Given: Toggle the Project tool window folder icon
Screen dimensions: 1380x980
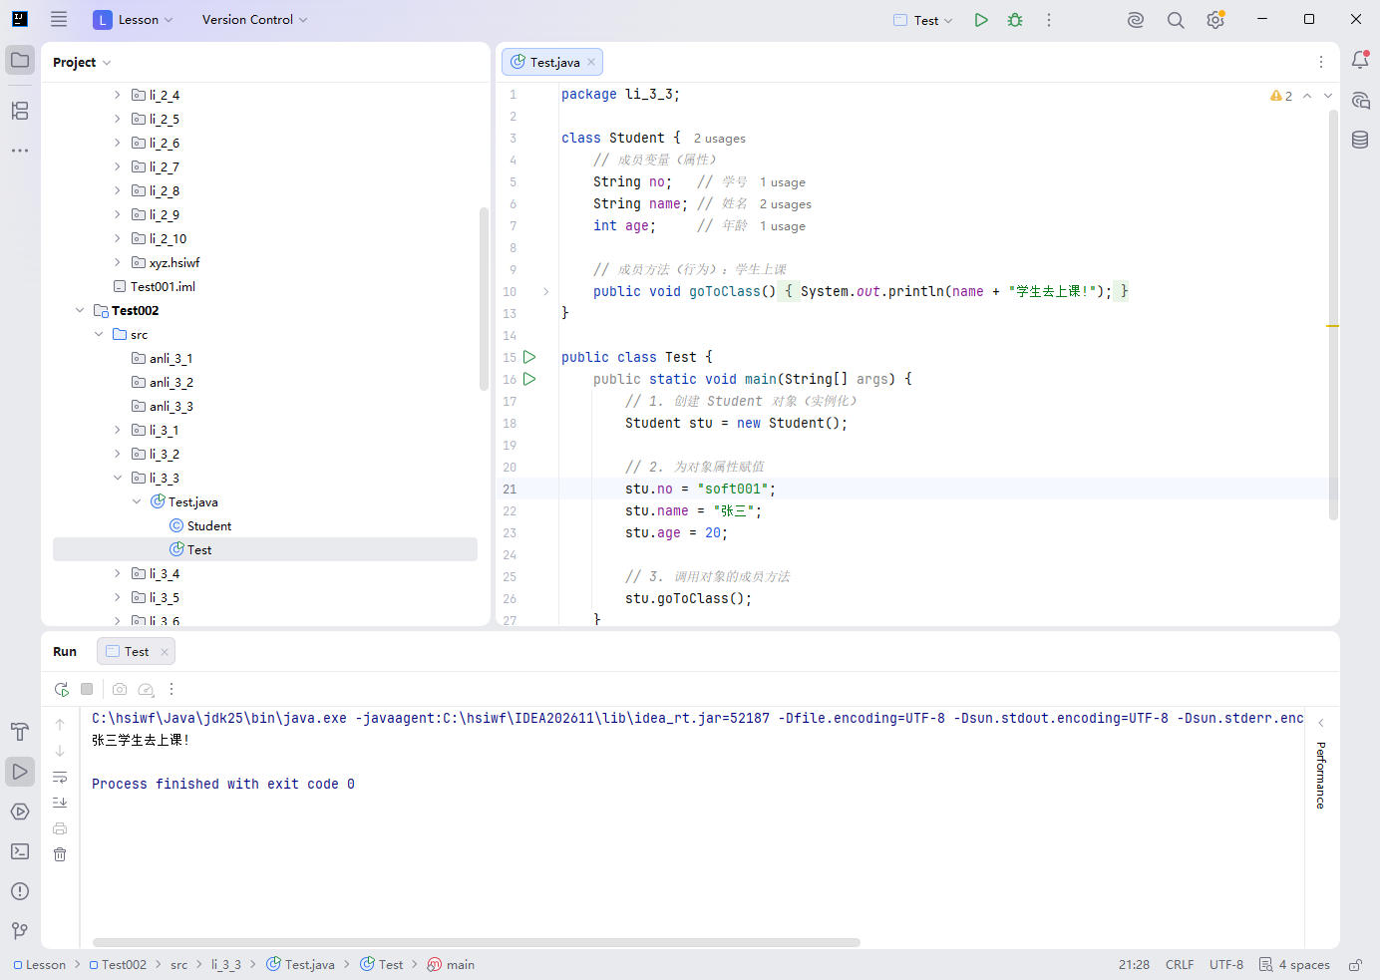Looking at the screenshot, I should [20, 60].
